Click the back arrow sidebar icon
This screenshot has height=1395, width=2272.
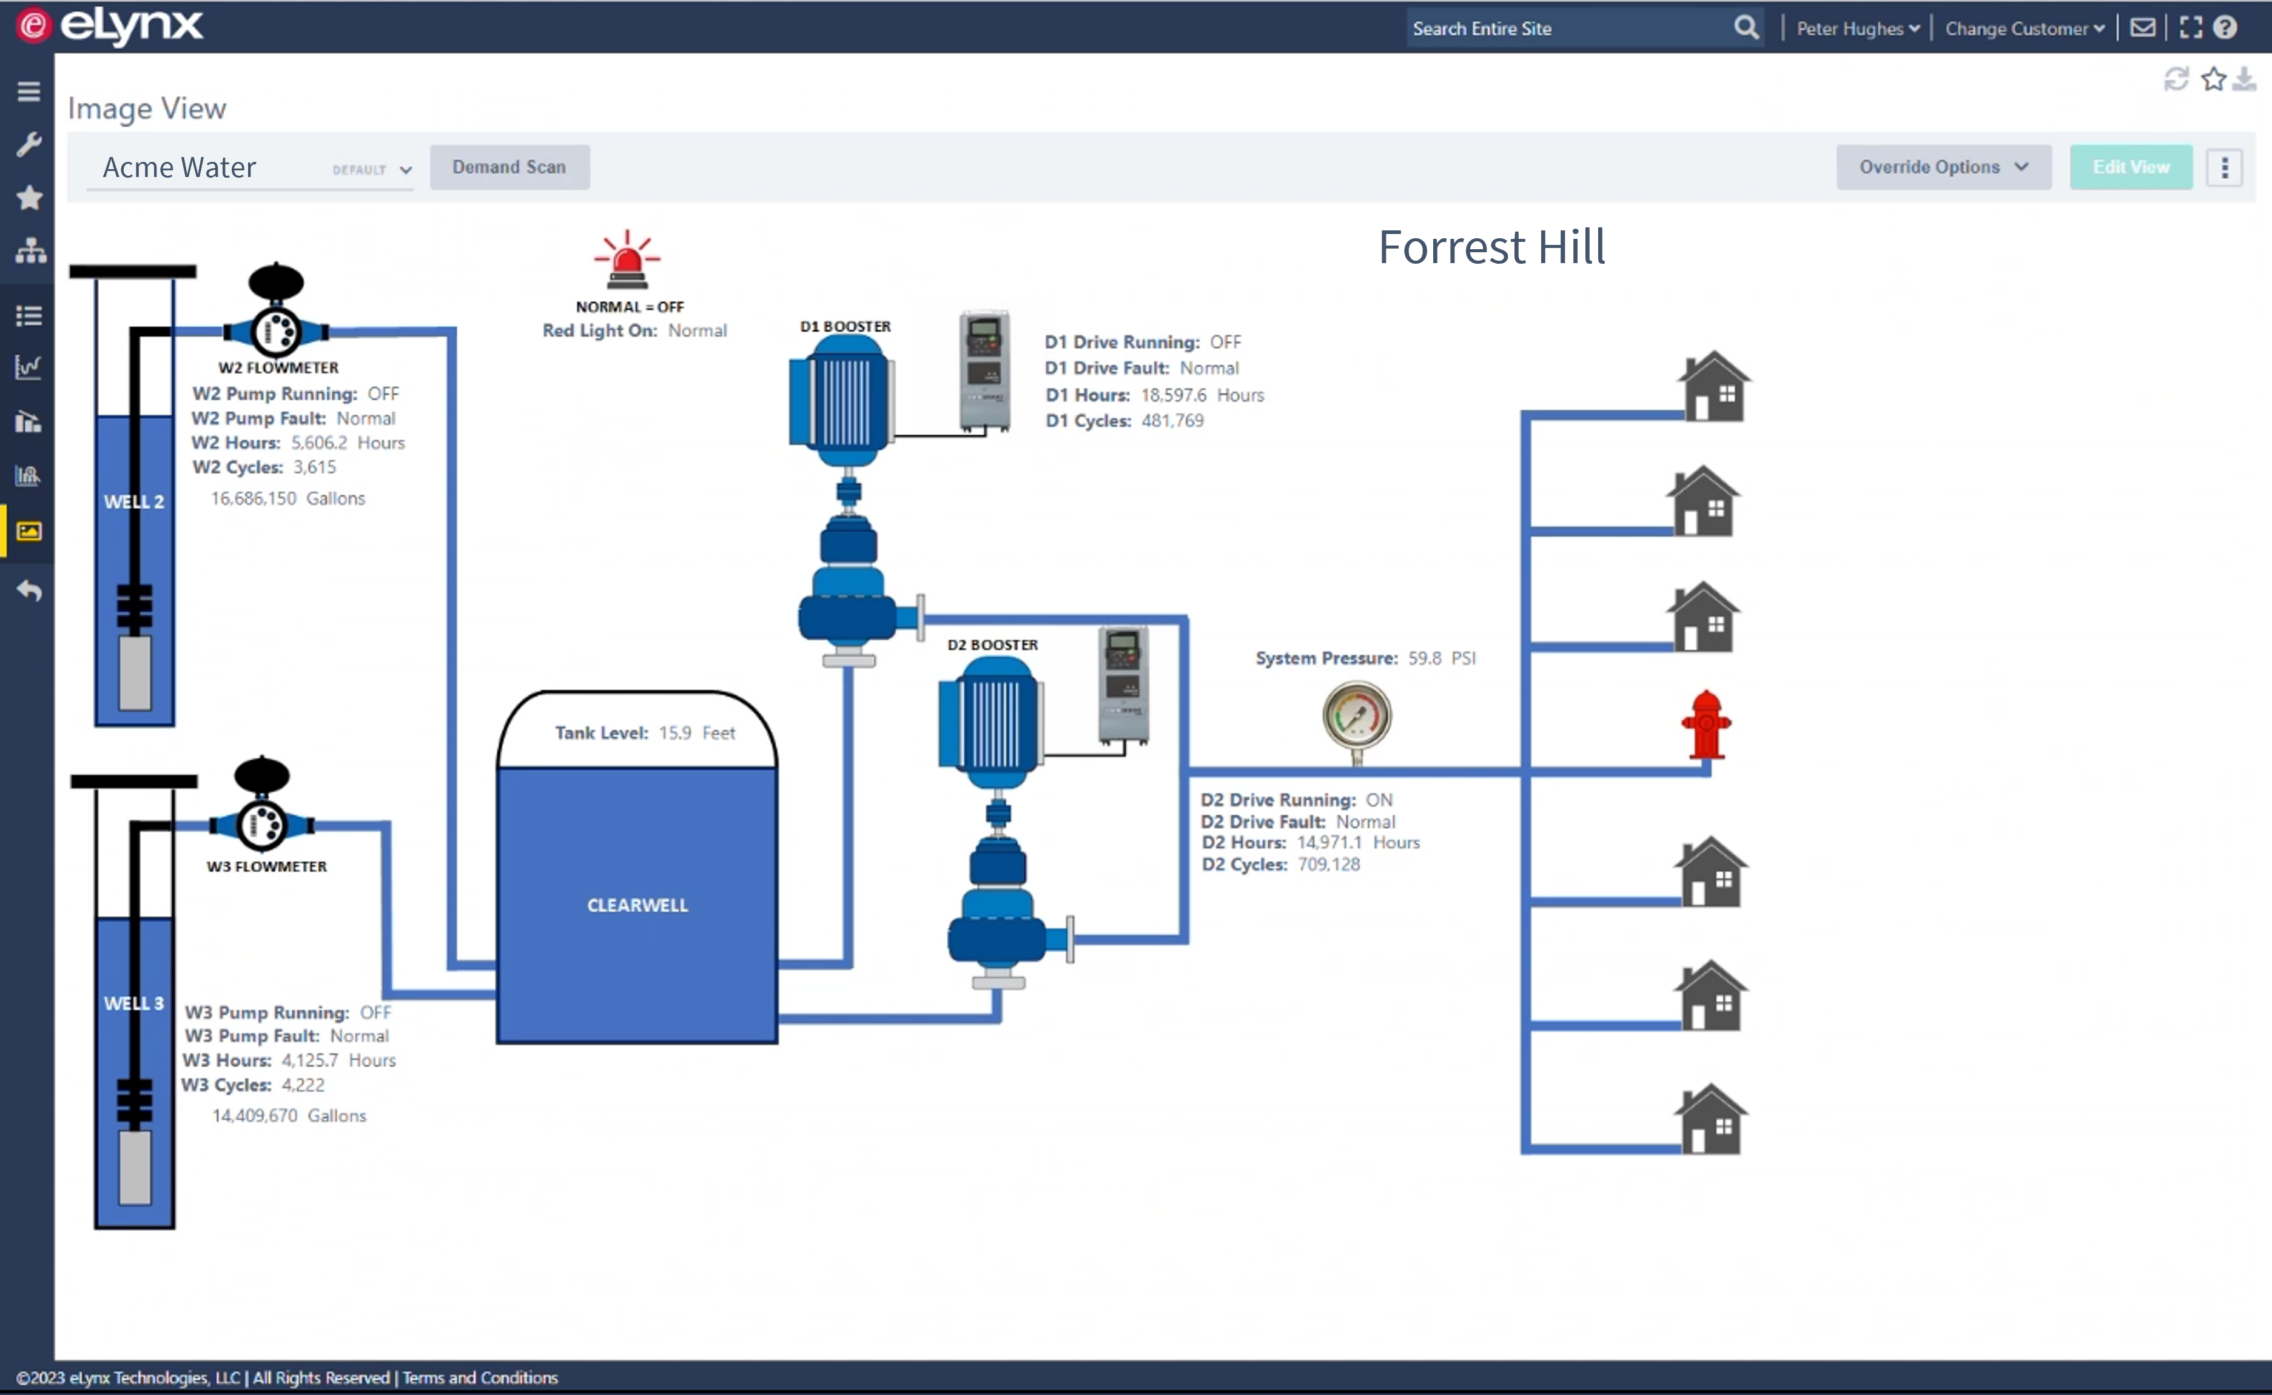pos(29,590)
